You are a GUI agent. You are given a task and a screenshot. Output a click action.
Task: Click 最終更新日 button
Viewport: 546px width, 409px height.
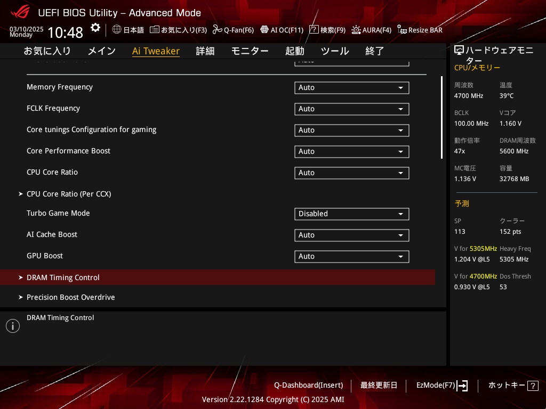click(379, 385)
